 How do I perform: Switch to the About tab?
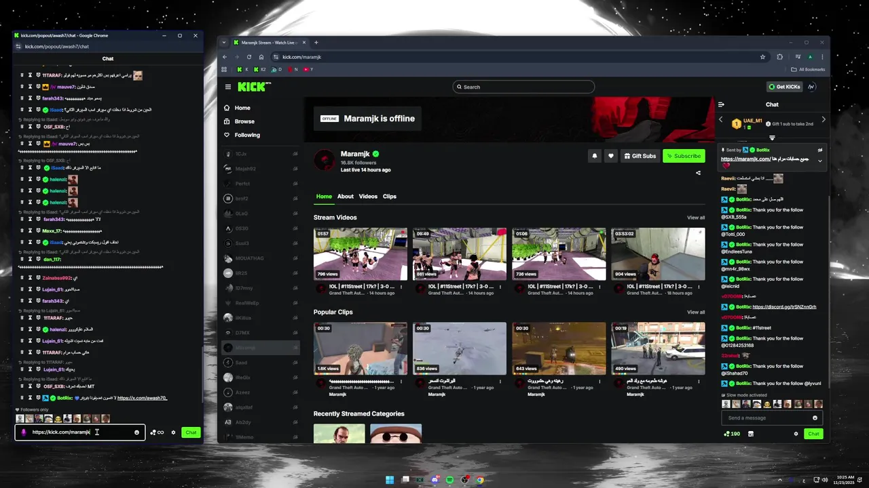[x=346, y=197]
